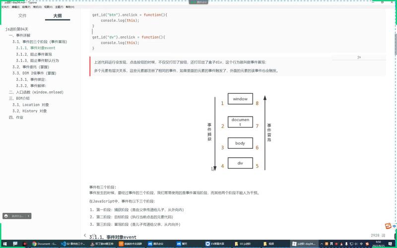Jump to outline heading js进阶第04天

(17, 29)
